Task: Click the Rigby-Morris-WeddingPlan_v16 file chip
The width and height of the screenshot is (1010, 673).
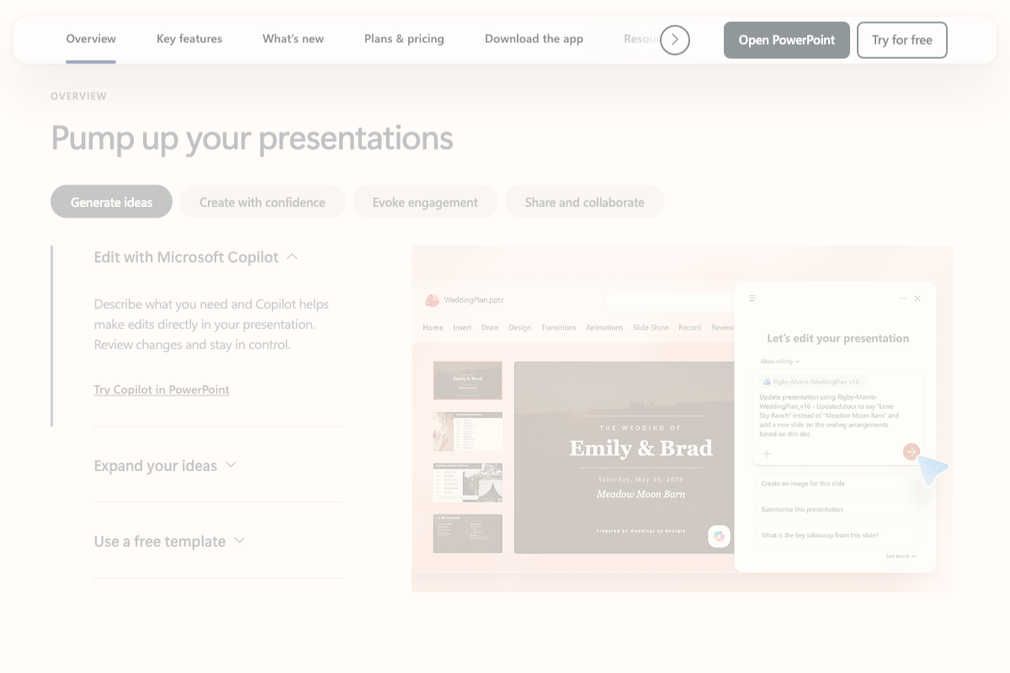Action: click(813, 382)
